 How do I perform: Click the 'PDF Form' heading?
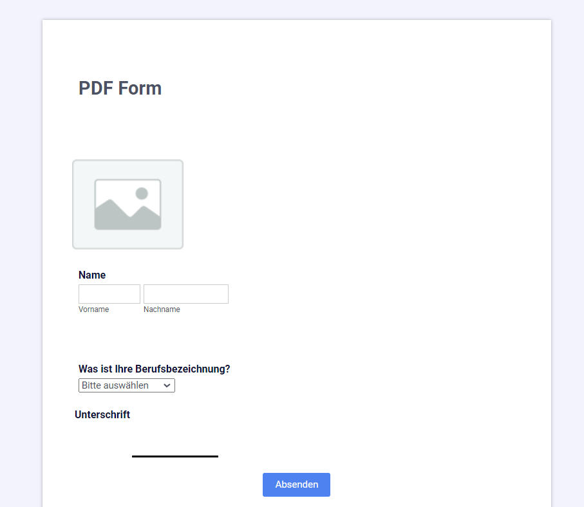(120, 88)
